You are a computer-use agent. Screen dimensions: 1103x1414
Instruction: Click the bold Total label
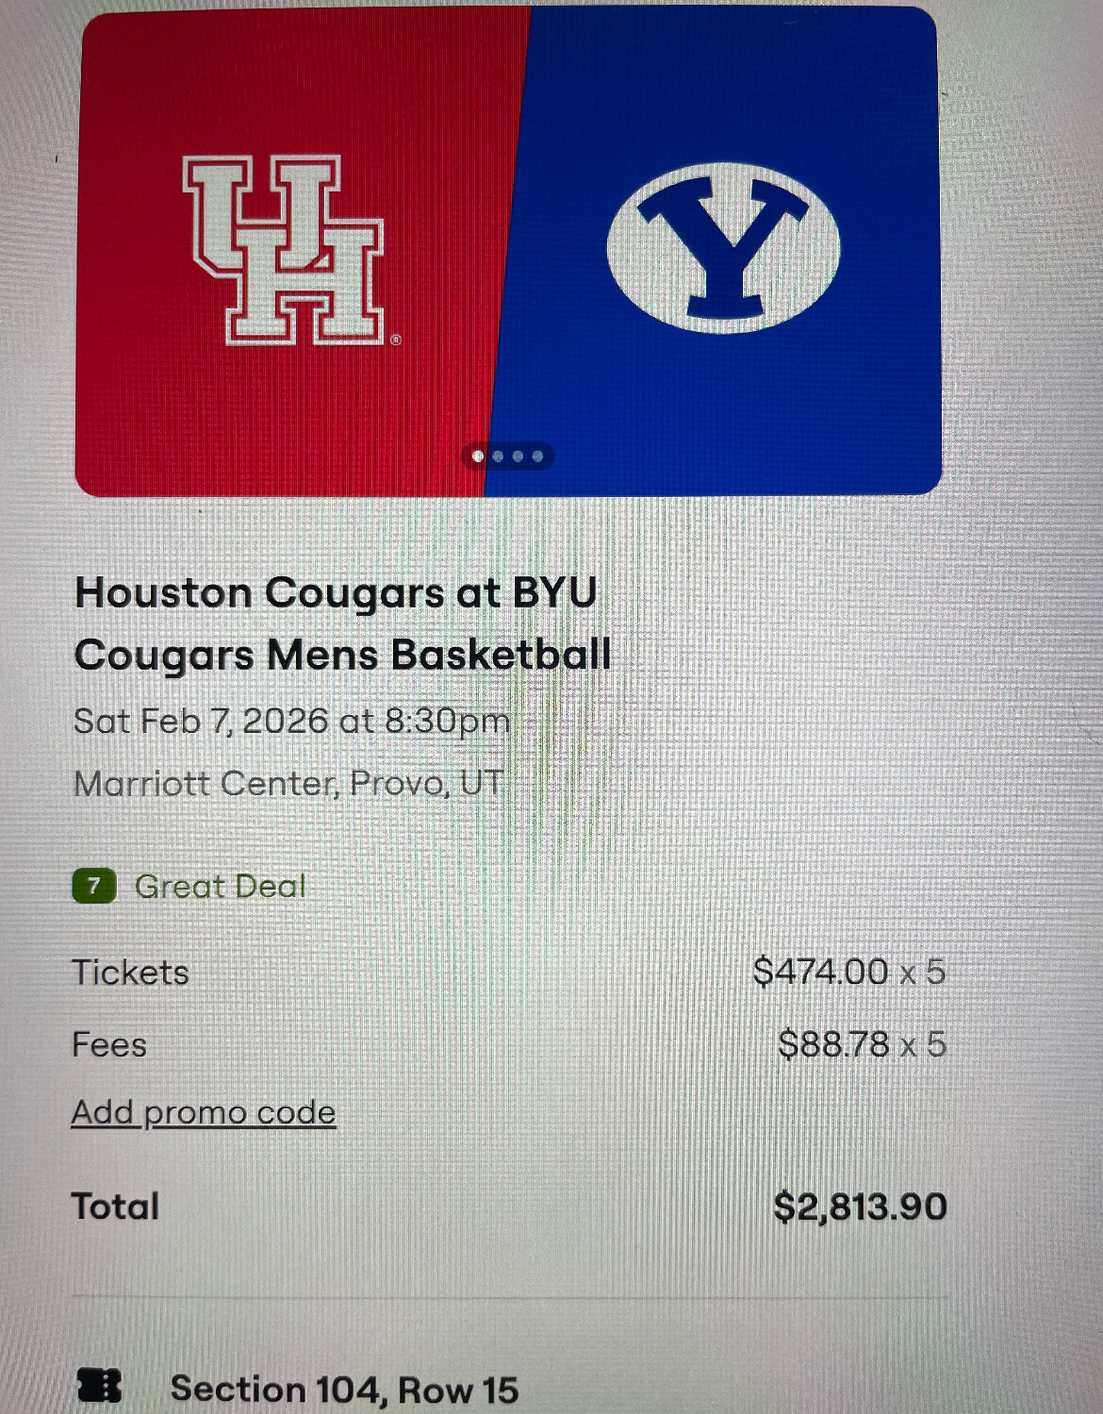coord(115,1206)
